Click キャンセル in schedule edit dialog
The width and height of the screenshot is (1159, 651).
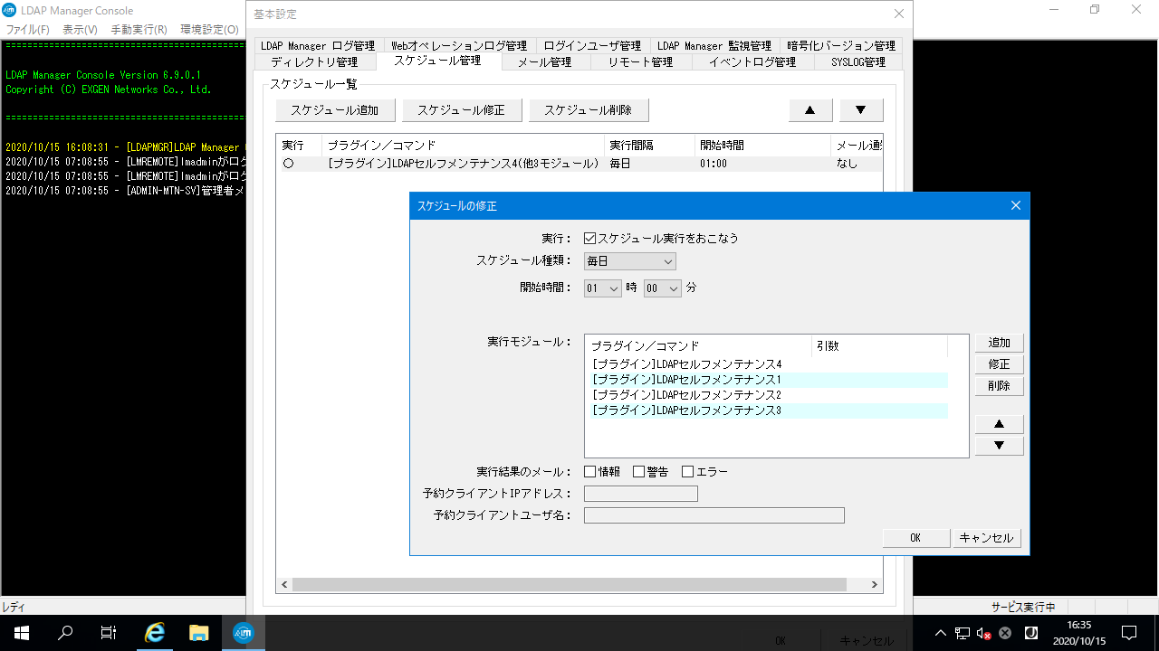[x=986, y=538]
